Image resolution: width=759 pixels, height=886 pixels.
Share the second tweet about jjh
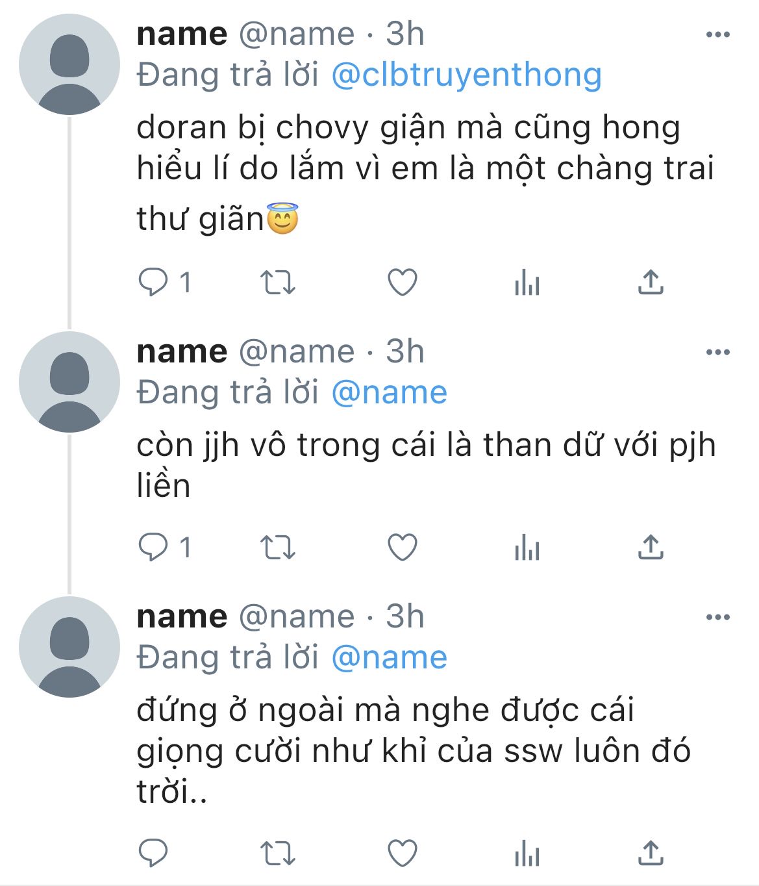coord(651,547)
